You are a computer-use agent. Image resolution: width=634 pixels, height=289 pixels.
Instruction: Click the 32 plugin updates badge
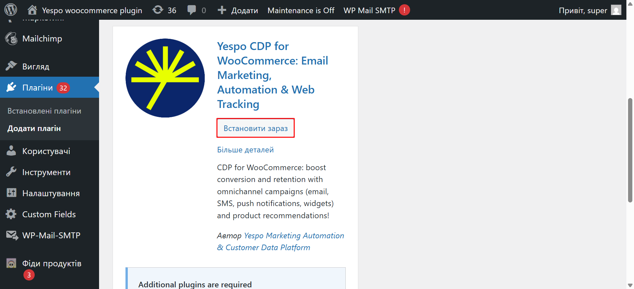(x=63, y=88)
